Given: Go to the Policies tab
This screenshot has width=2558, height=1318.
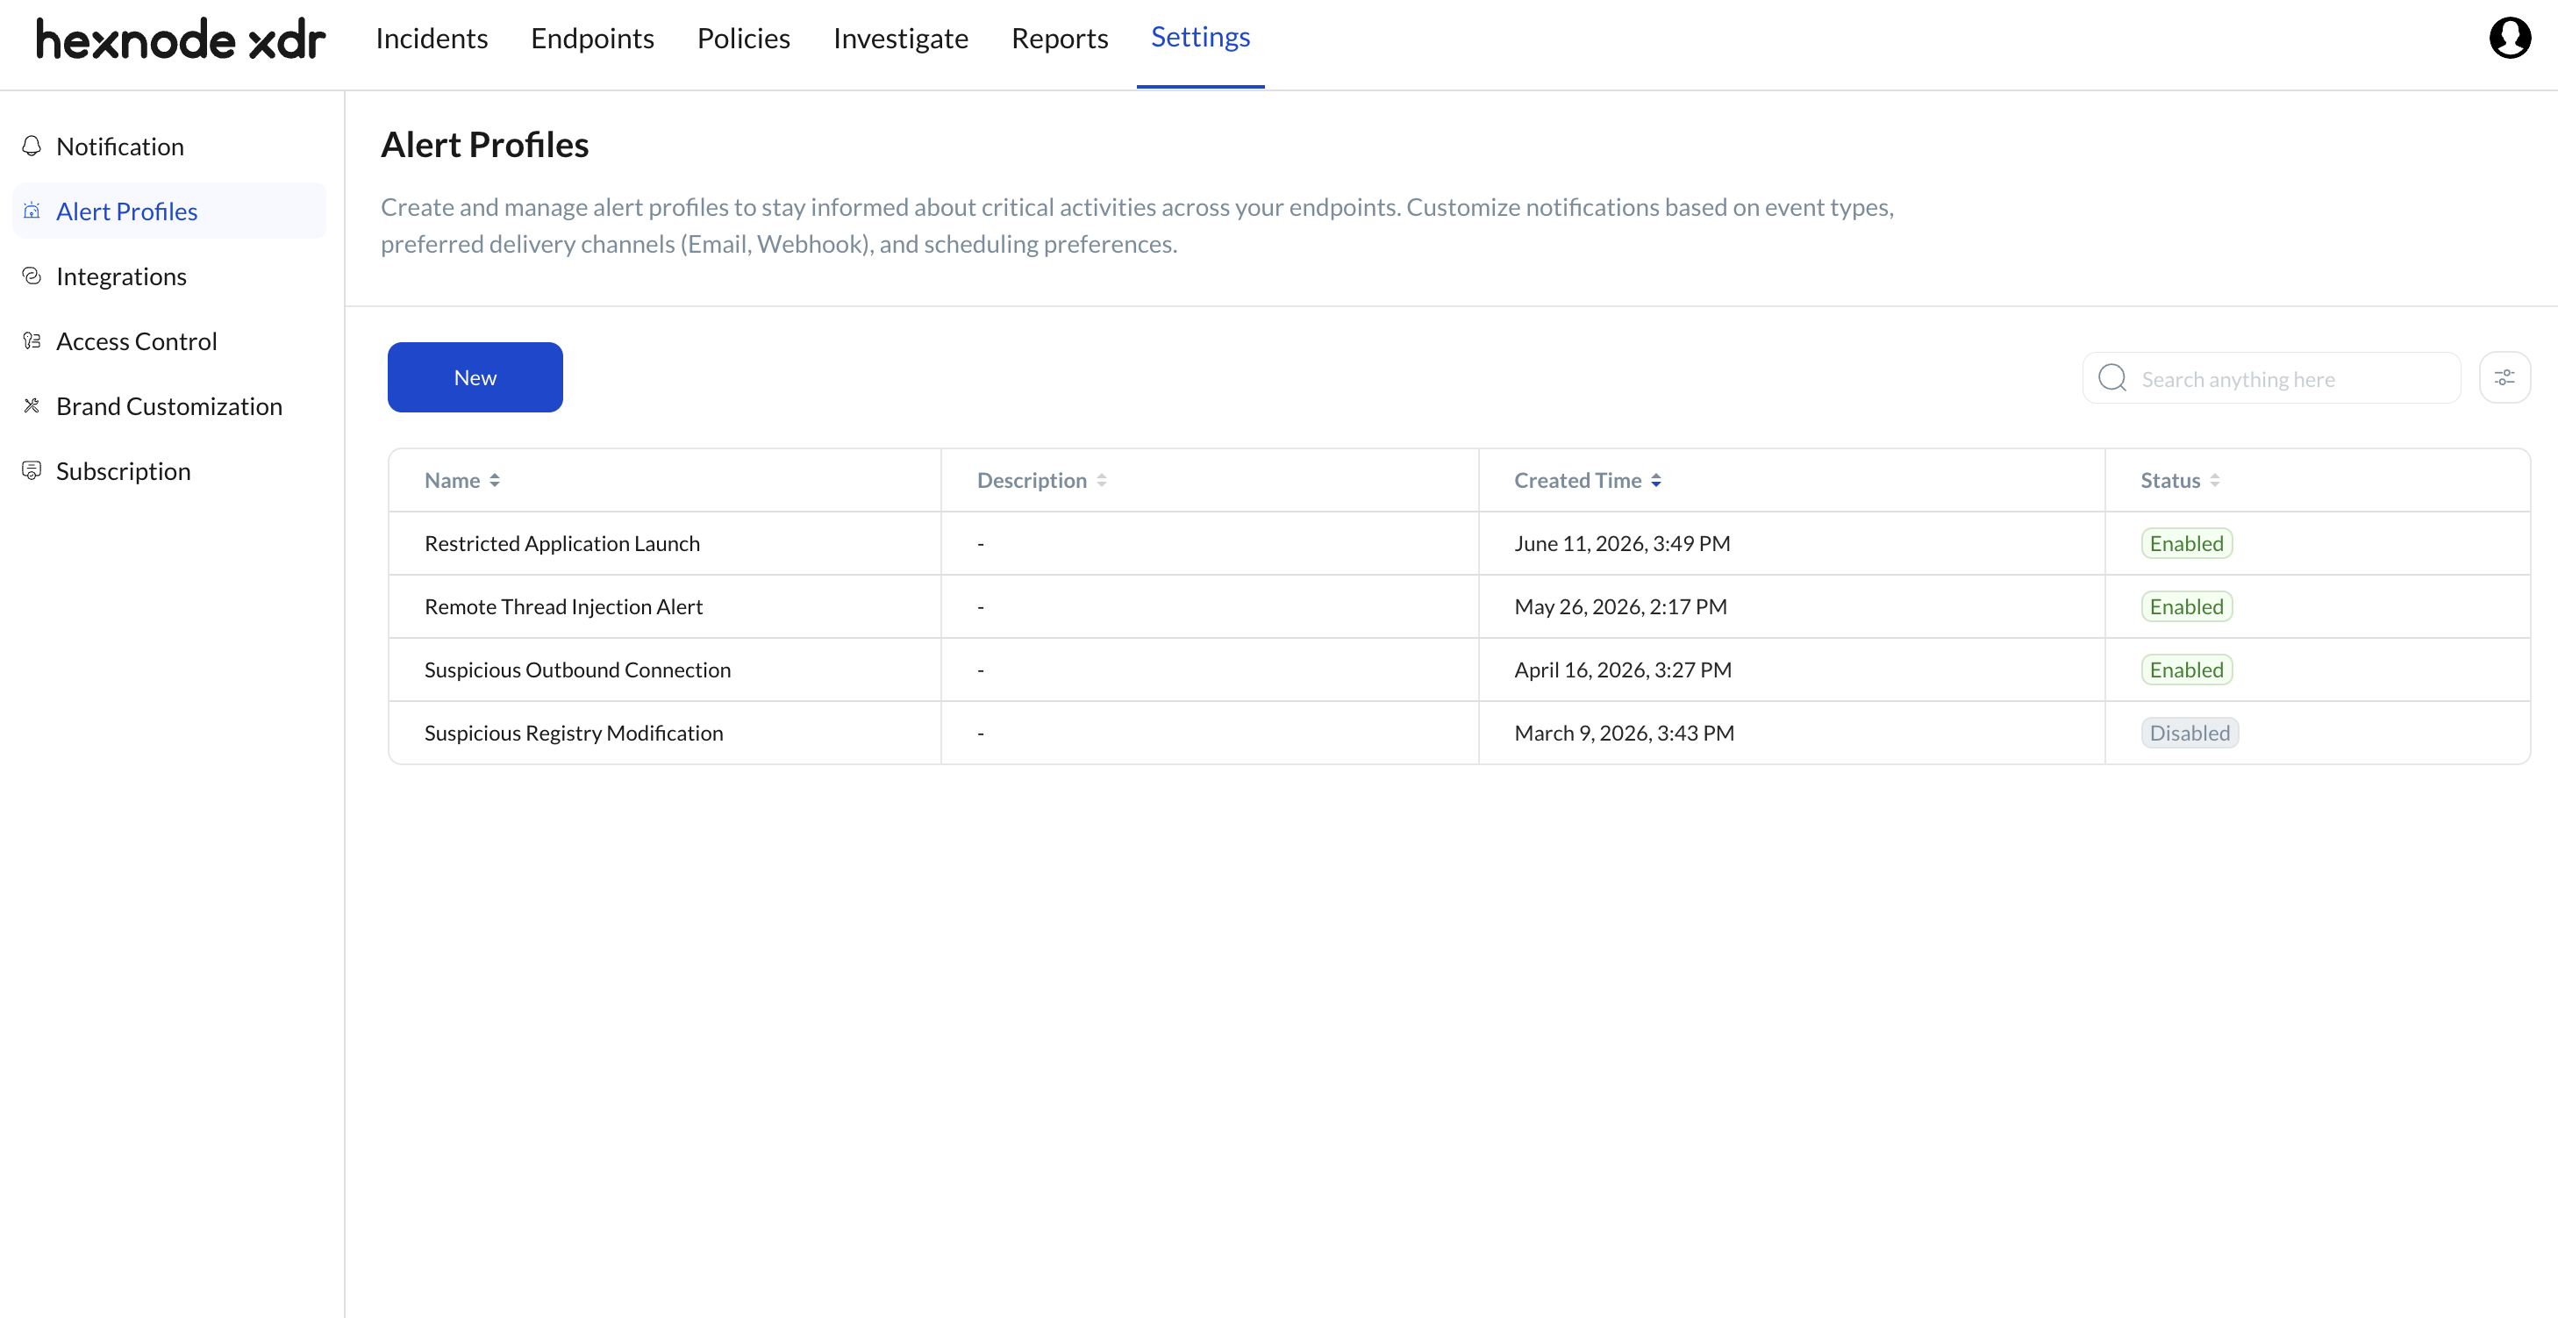Looking at the screenshot, I should point(744,38).
